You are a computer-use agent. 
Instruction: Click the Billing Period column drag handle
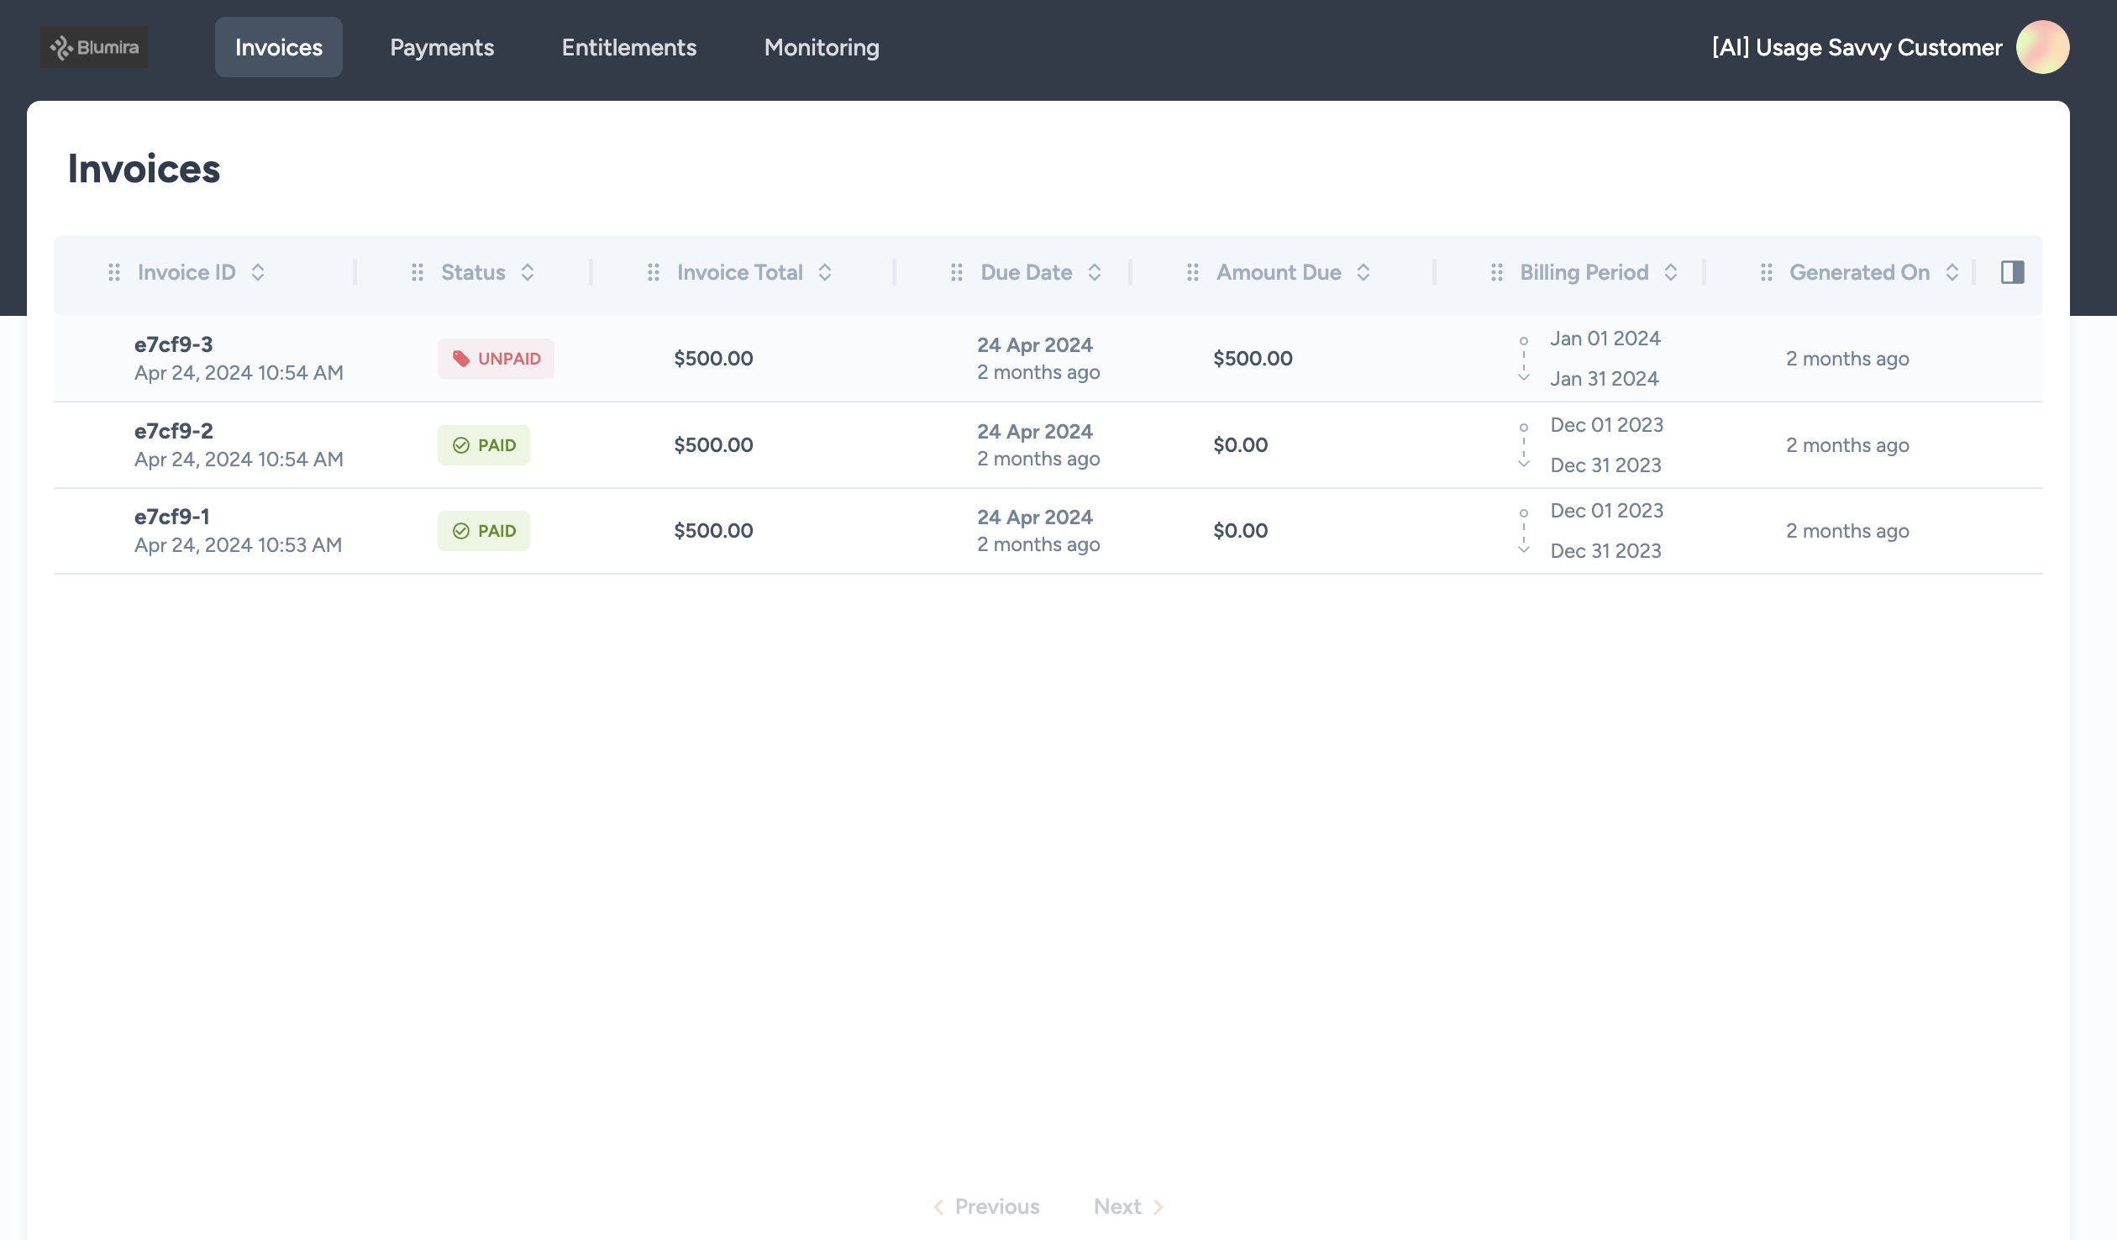tap(1496, 272)
